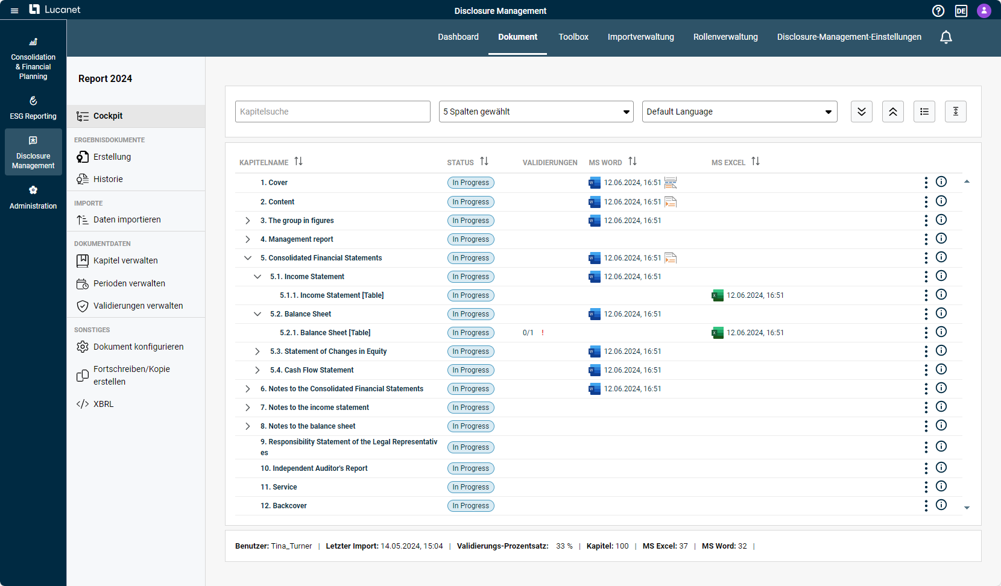Click the table scrollbar down arrow
The height and width of the screenshot is (586, 1001).
[967, 508]
